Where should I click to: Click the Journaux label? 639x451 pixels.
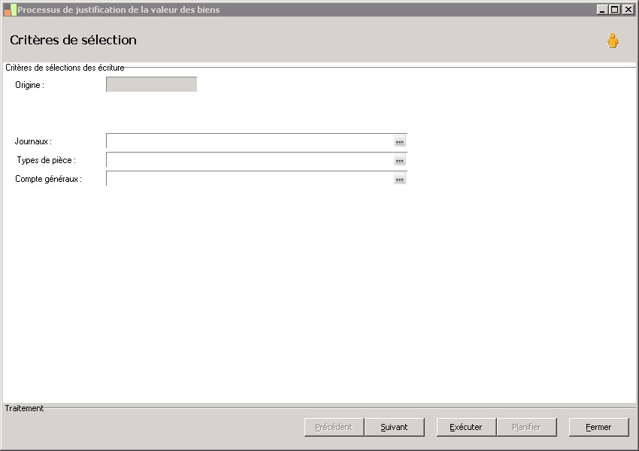pos(33,141)
